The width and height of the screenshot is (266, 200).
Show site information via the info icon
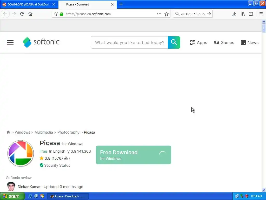click(56, 14)
